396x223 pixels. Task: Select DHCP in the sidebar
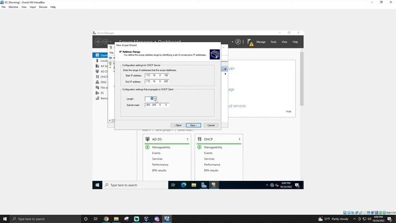(101, 77)
